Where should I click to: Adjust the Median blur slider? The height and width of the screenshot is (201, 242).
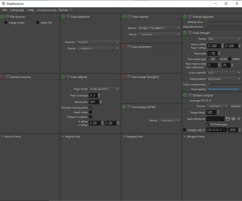click(223, 22)
